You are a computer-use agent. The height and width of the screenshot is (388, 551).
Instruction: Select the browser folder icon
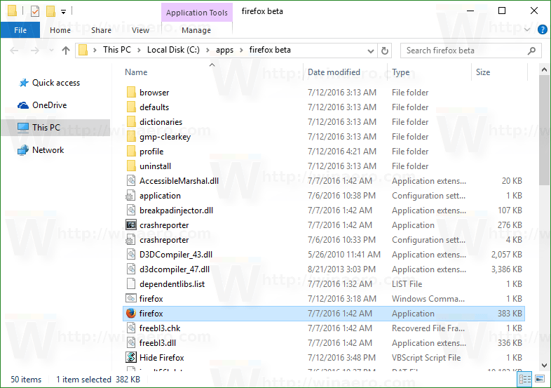tap(131, 92)
